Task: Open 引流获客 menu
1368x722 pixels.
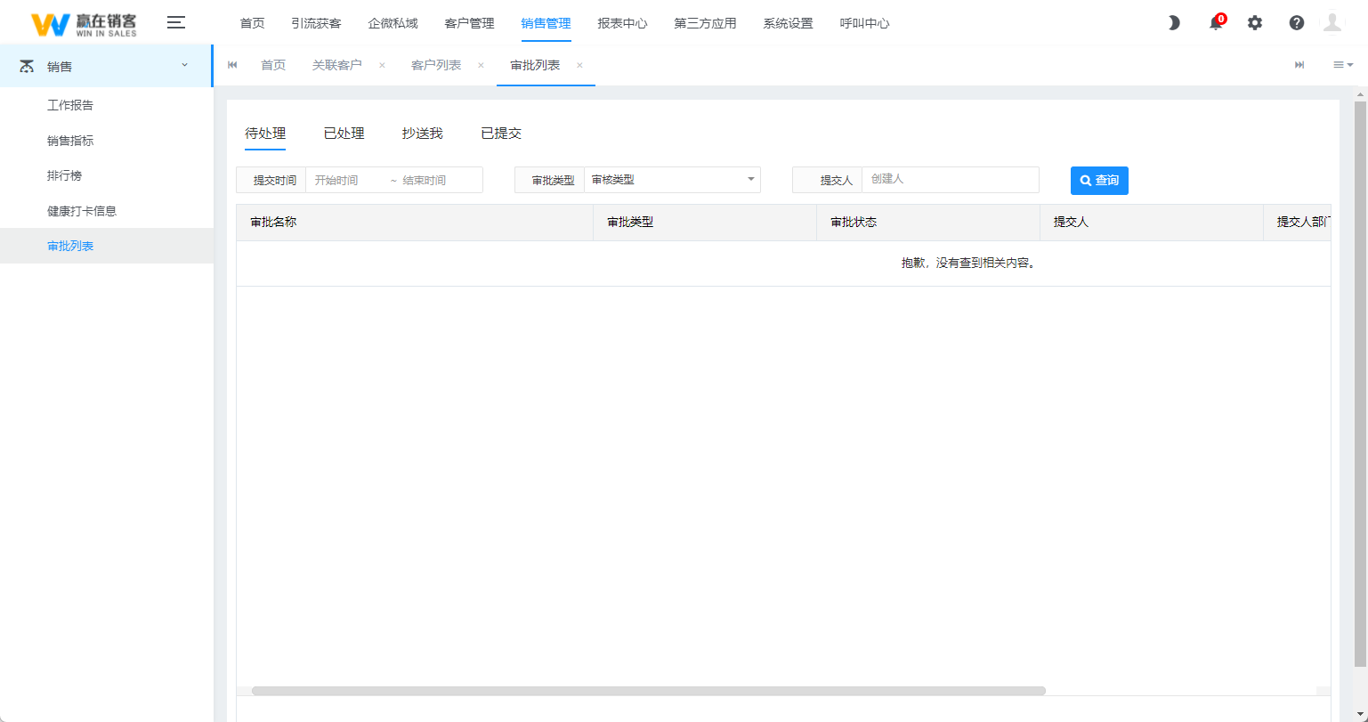Action: coord(316,23)
